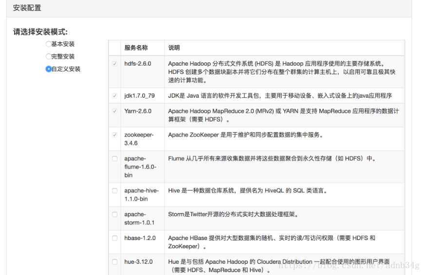
Task: Select the 基本安装 radio button
Action: (48, 44)
